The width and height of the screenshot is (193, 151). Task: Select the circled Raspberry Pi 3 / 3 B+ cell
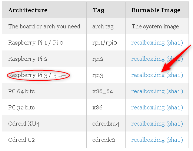point(38,75)
